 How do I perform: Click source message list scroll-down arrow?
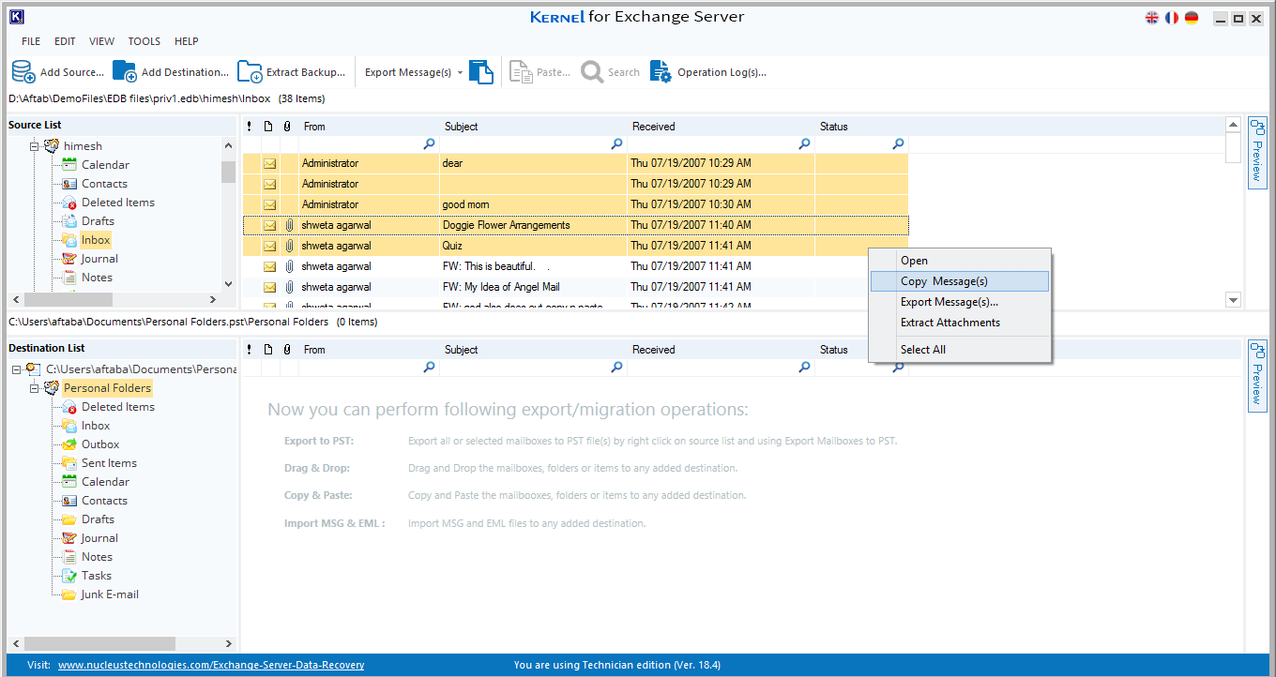click(x=1233, y=300)
